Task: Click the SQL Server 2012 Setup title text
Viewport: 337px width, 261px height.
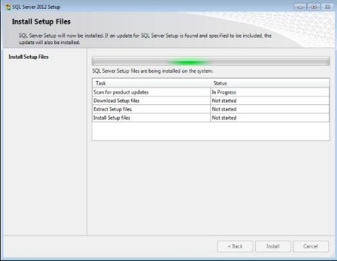Action: pyautogui.click(x=36, y=7)
